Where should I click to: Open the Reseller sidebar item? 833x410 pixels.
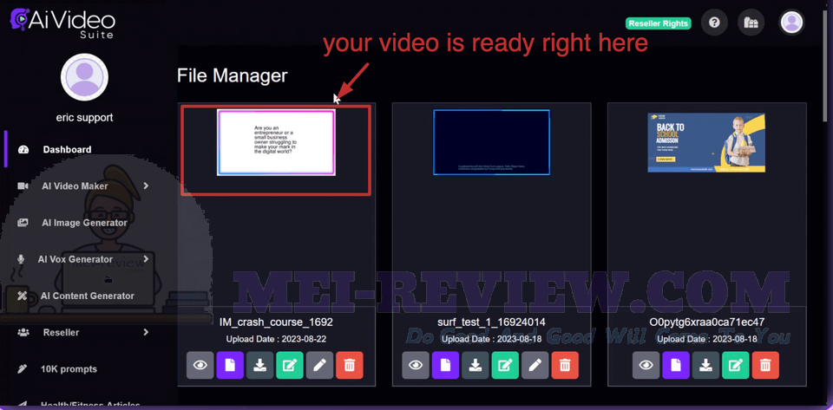click(x=61, y=333)
